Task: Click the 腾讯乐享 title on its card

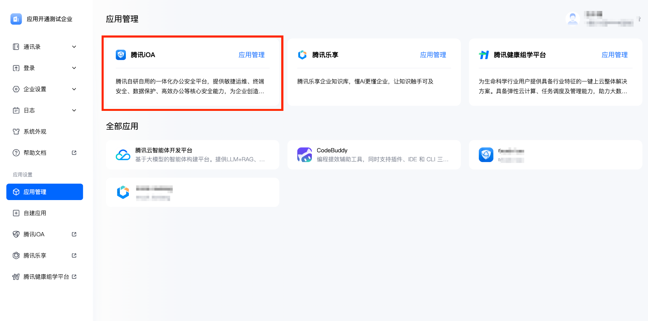Action: click(325, 55)
